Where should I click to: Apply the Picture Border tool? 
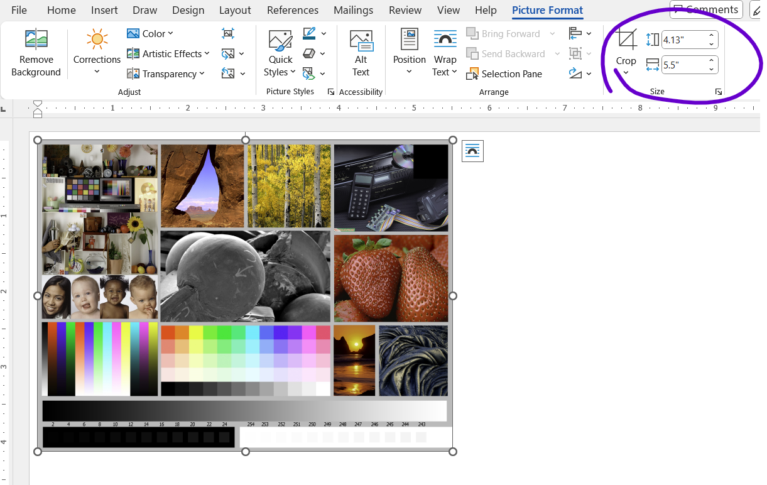tap(309, 33)
